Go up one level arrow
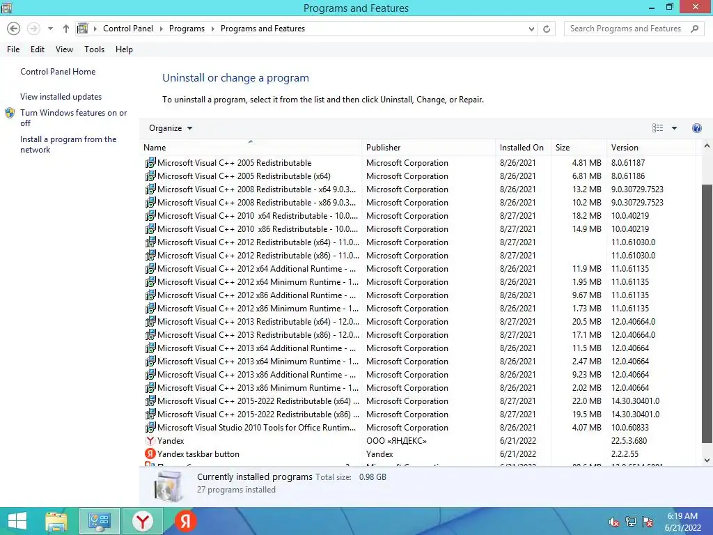 (x=66, y=29)
